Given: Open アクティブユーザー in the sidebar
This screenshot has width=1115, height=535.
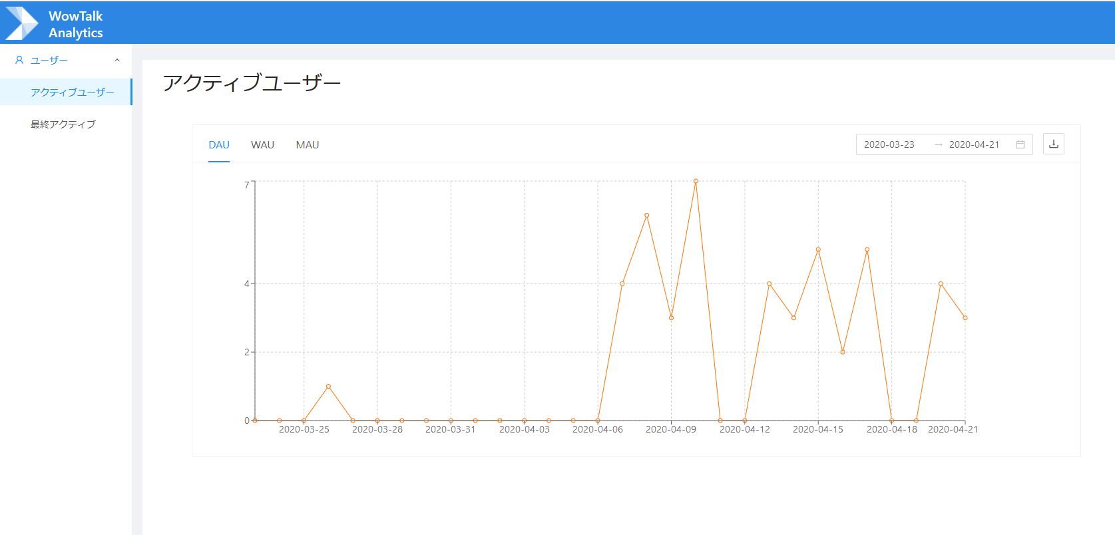Looking at the screenshot, I should click(72, 92).
